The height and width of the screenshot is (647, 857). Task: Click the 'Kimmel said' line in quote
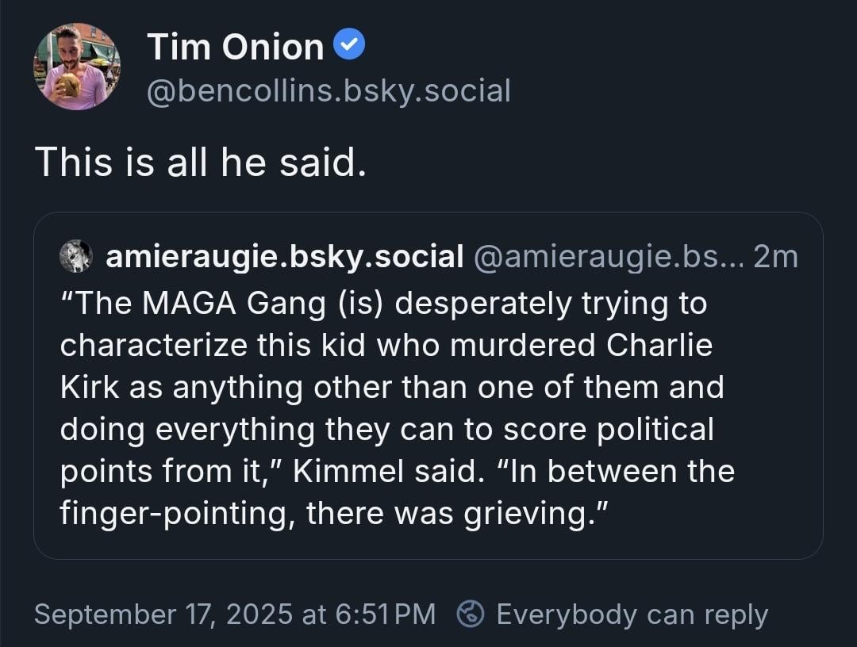click(398, 471)
